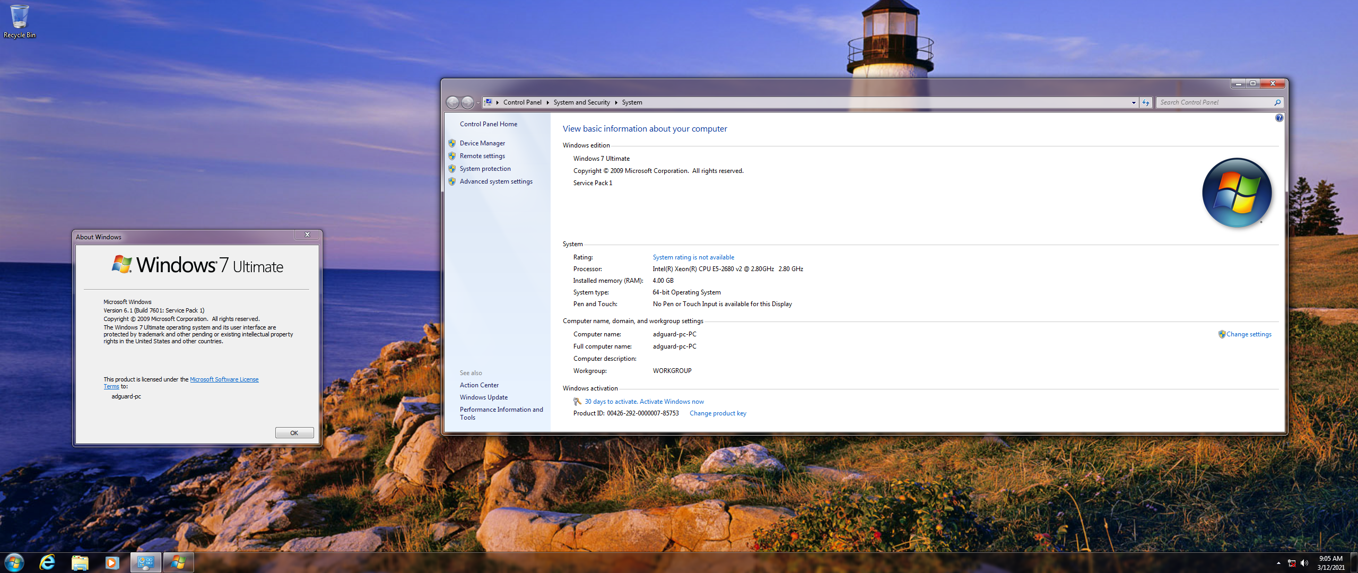This screenshot has height=573, width=1358.
Task: Click shield icon beside System protection
Action: (452, 169)
